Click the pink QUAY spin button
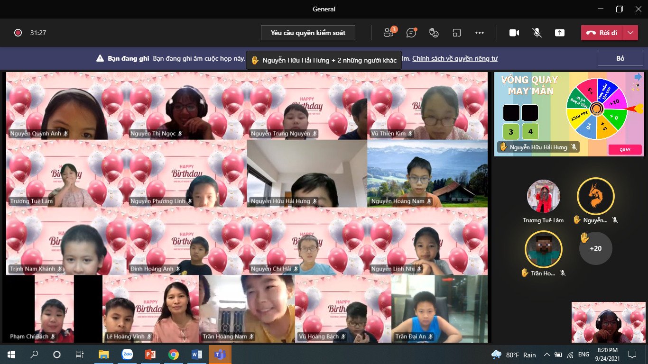This screenshot has height=364, width=648. [625, 150]
